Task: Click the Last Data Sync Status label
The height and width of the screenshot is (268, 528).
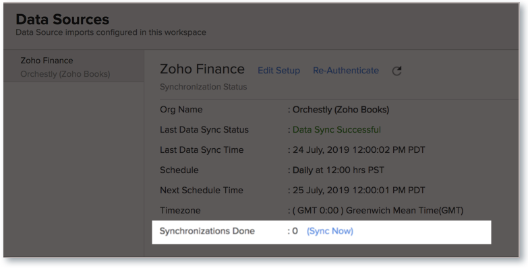Action: tap(204, 130)
